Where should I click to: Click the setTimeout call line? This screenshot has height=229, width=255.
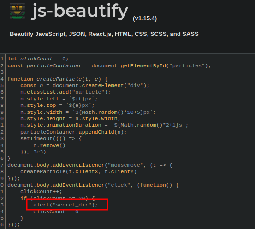(x=51, y=139)
